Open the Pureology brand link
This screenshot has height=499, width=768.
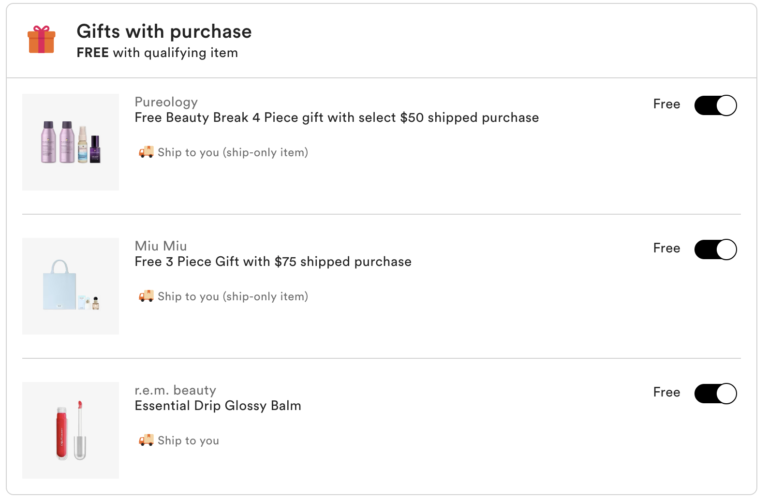tap(166, 102)
